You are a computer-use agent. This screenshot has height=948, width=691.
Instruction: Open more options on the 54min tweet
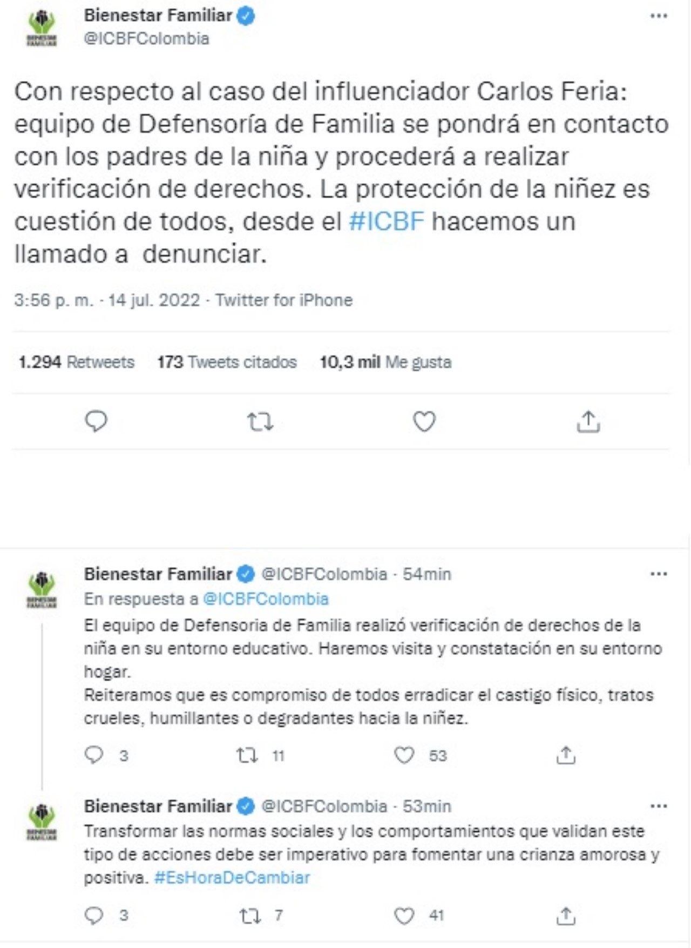tap(659, 574)
